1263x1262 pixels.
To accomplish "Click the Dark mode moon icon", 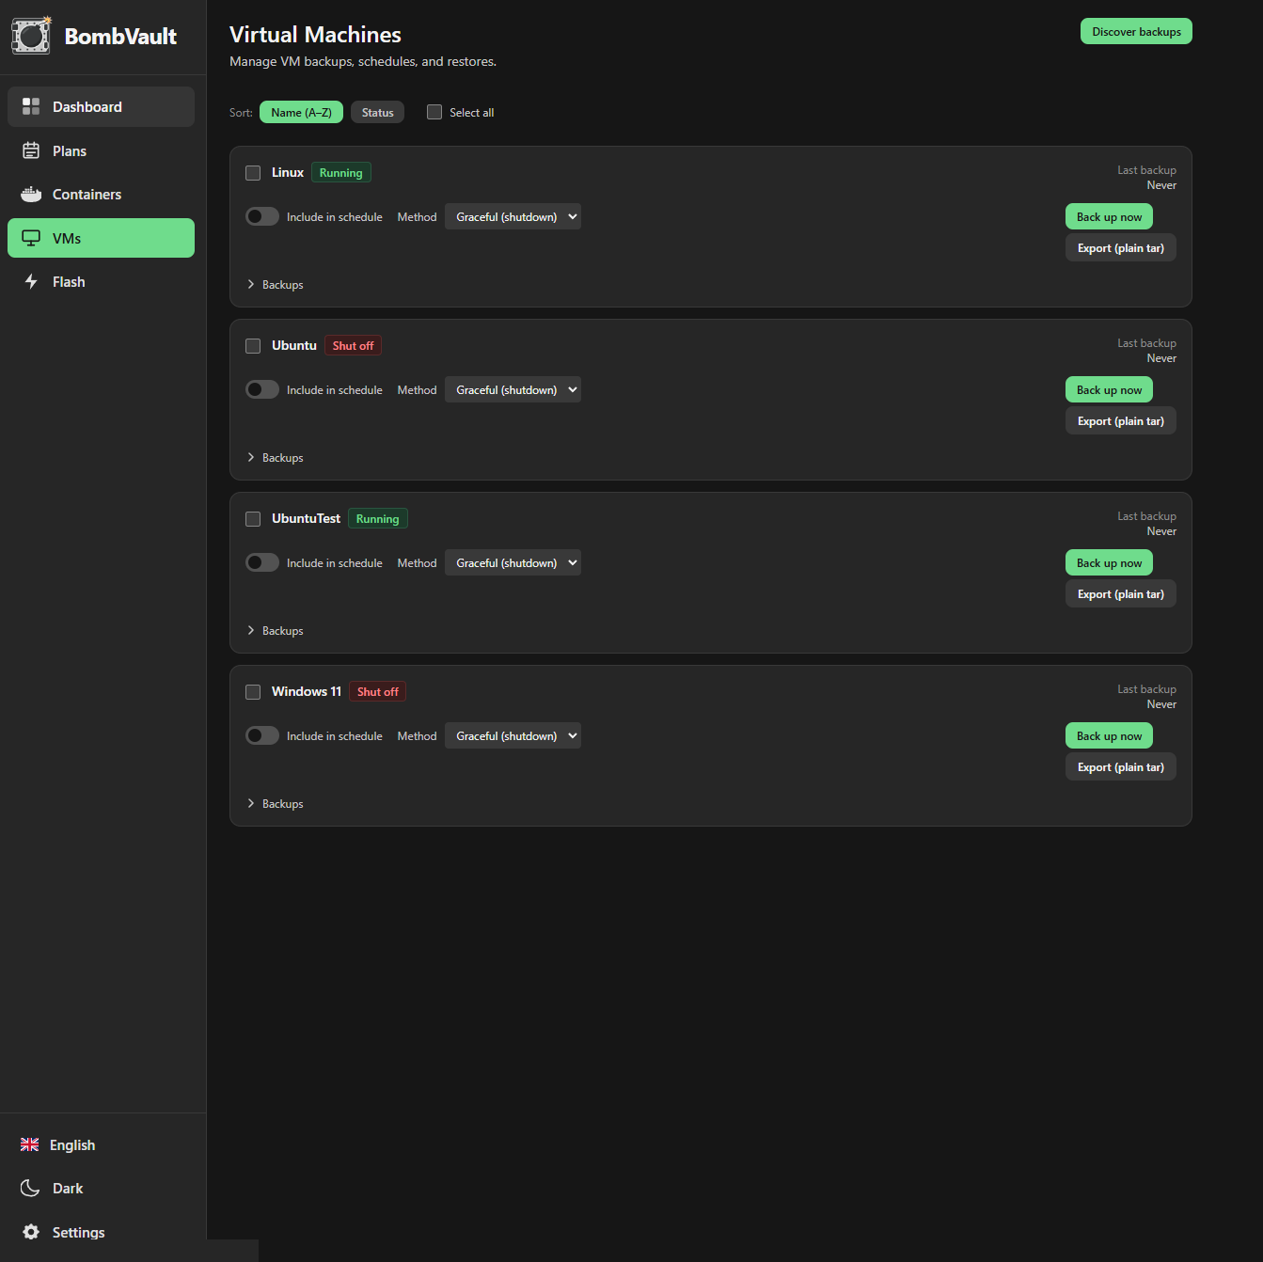I will pos(30,1188).
